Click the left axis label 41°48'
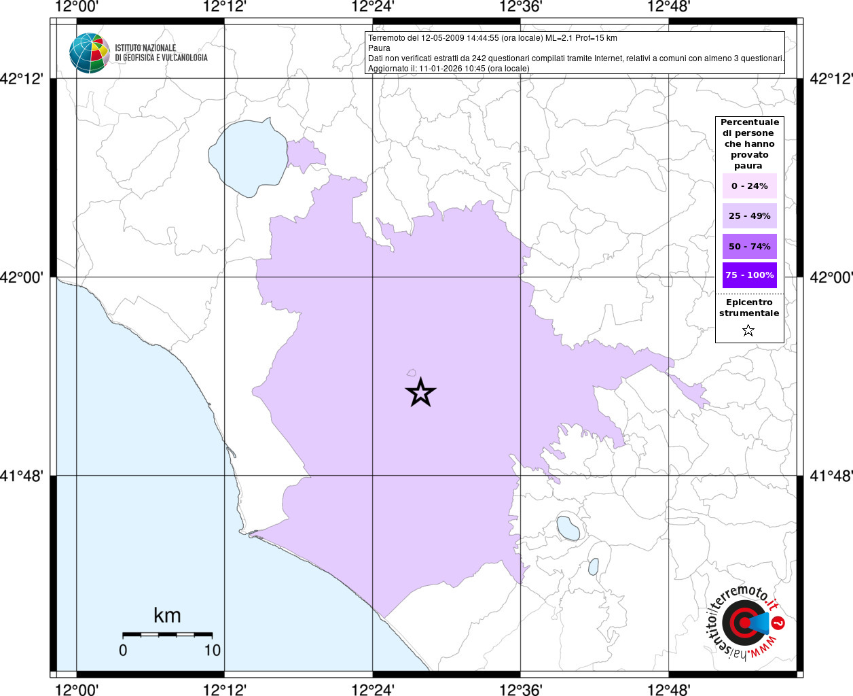 [x=22, y=476]
